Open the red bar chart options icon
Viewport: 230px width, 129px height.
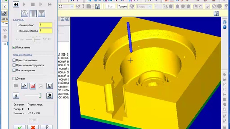(33, 86)
